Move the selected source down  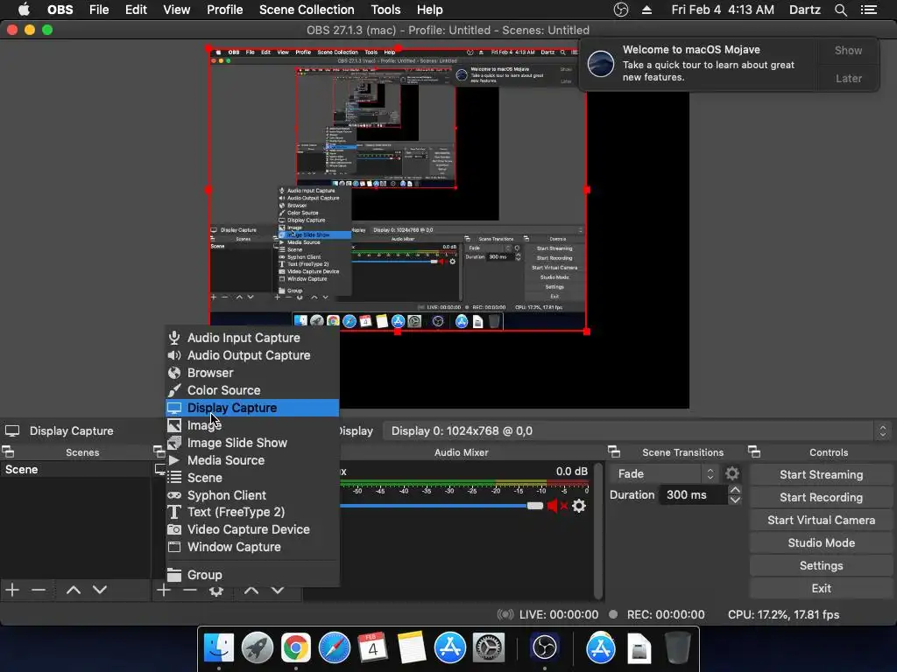coord(278,591)
